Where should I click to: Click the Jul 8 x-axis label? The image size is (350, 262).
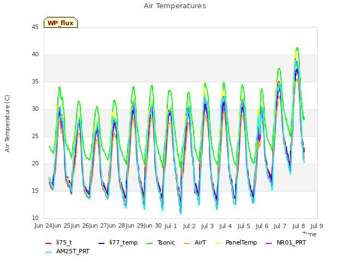tap(299, 226)
